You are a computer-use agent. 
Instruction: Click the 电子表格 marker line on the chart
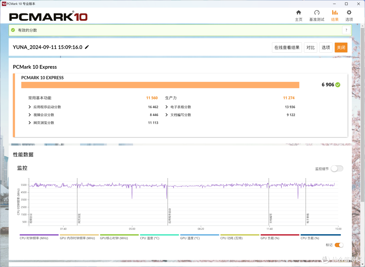tap(306, 202)
